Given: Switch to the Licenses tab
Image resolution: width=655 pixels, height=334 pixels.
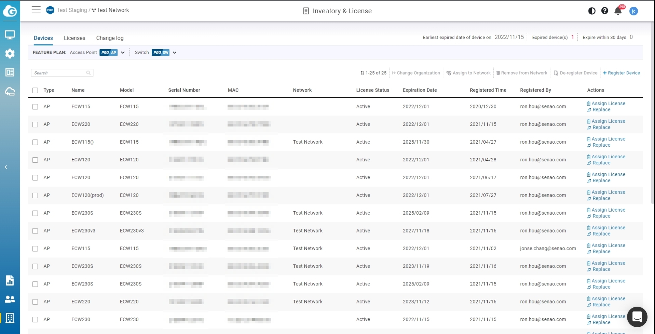Looking at the screenshot, I should click(x=74, y=38).
